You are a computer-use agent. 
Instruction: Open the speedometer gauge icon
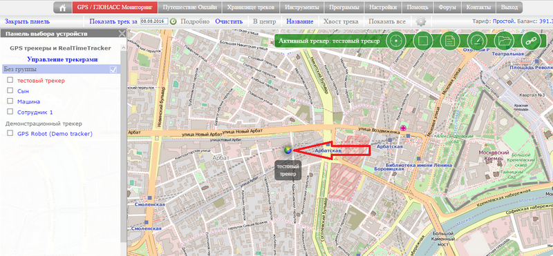click(x=476, y=41)
